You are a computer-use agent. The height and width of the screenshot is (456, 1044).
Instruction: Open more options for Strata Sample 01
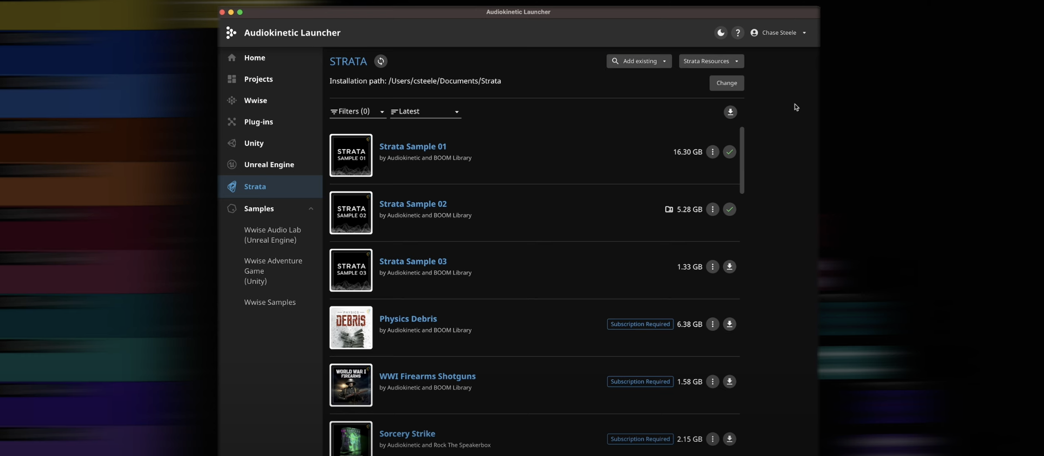click(712, 152)
